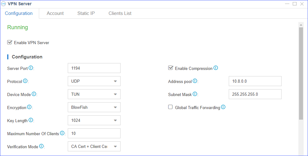The height and width of the screenshot is (156, 308).
Task: Click the info icon next to Server Port
Action: click(x=31, y=68)
